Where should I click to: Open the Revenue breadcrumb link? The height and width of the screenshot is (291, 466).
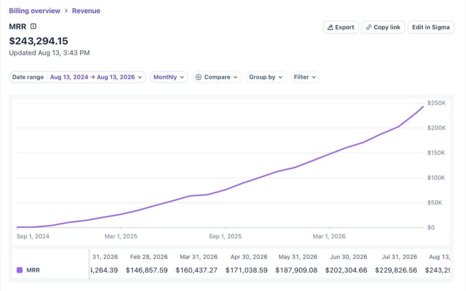[86, 11]
